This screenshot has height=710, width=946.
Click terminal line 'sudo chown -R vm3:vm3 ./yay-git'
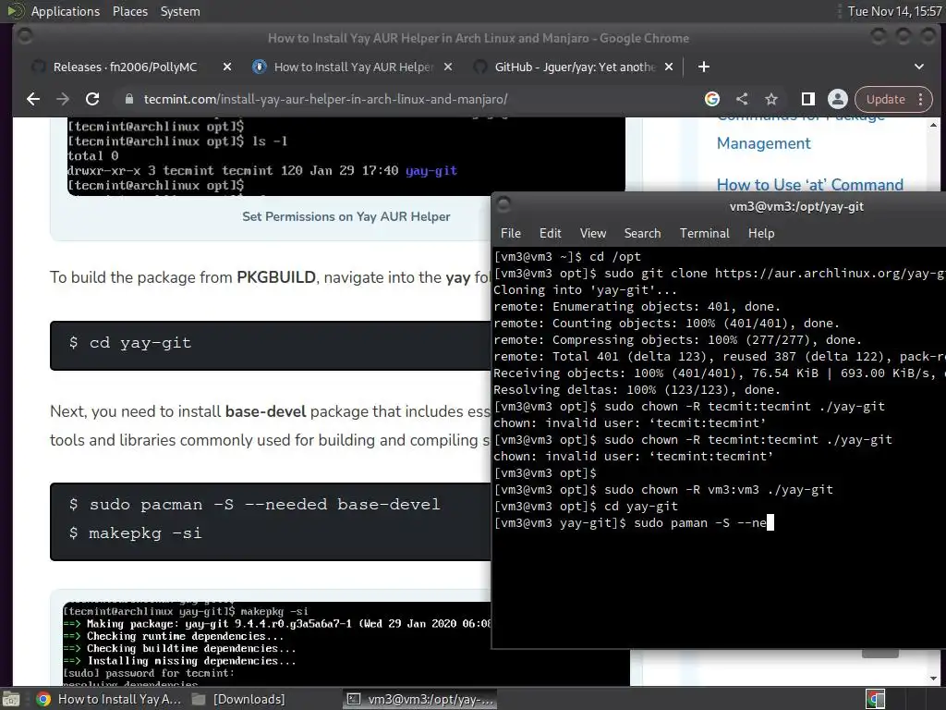click(663, 490)
